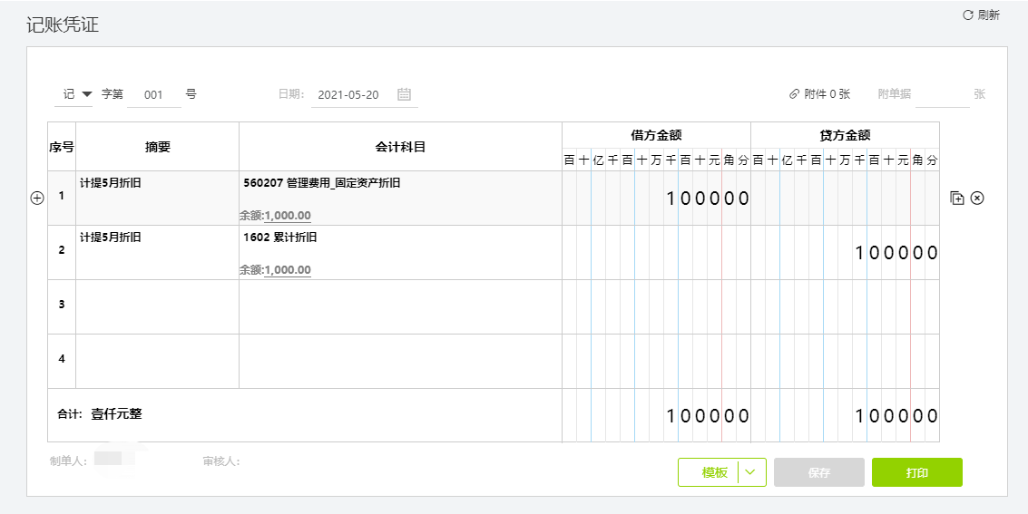Viewport: 1028px width, 514px height.
Task: Click the empty summary cell in row 3
Action: pyautogui.click(x=157, y=307)
